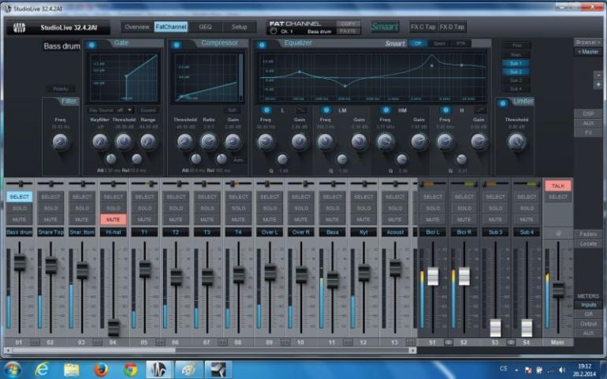The height and width of the screenshot is (379, 607).
Task: Toggle the LM band EQ power button
Action: [326, 110]
